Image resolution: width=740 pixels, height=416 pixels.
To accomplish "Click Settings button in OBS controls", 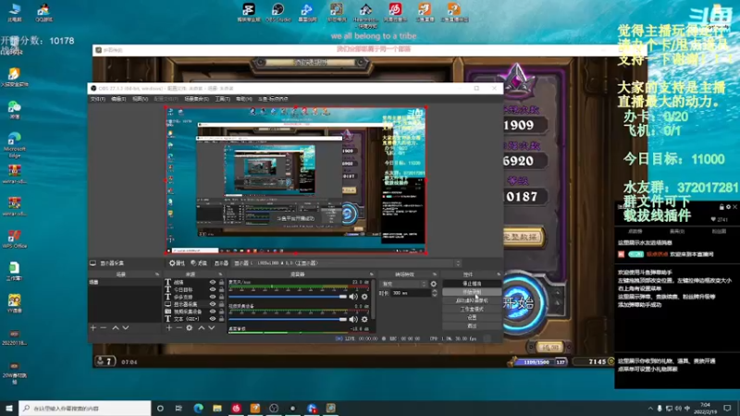I will click(472, 317).
